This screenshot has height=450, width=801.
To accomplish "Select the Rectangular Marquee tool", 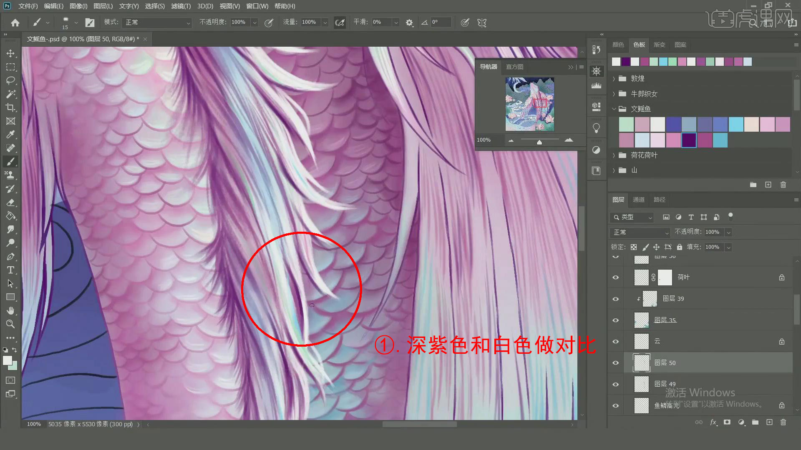I will (x=10, y=67).
